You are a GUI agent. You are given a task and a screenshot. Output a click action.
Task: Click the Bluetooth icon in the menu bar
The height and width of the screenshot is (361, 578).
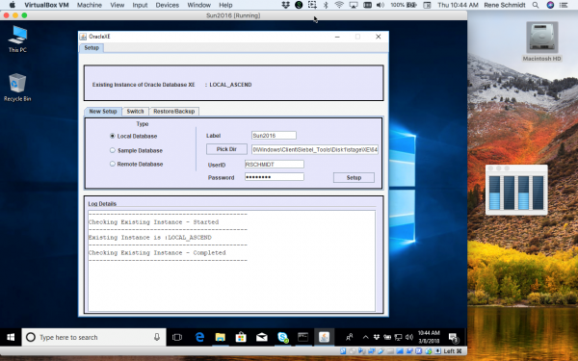(x=326, y=5)
